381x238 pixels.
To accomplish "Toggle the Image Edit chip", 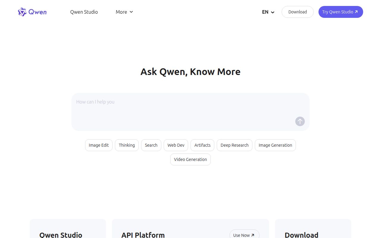I will coord(99,145).
